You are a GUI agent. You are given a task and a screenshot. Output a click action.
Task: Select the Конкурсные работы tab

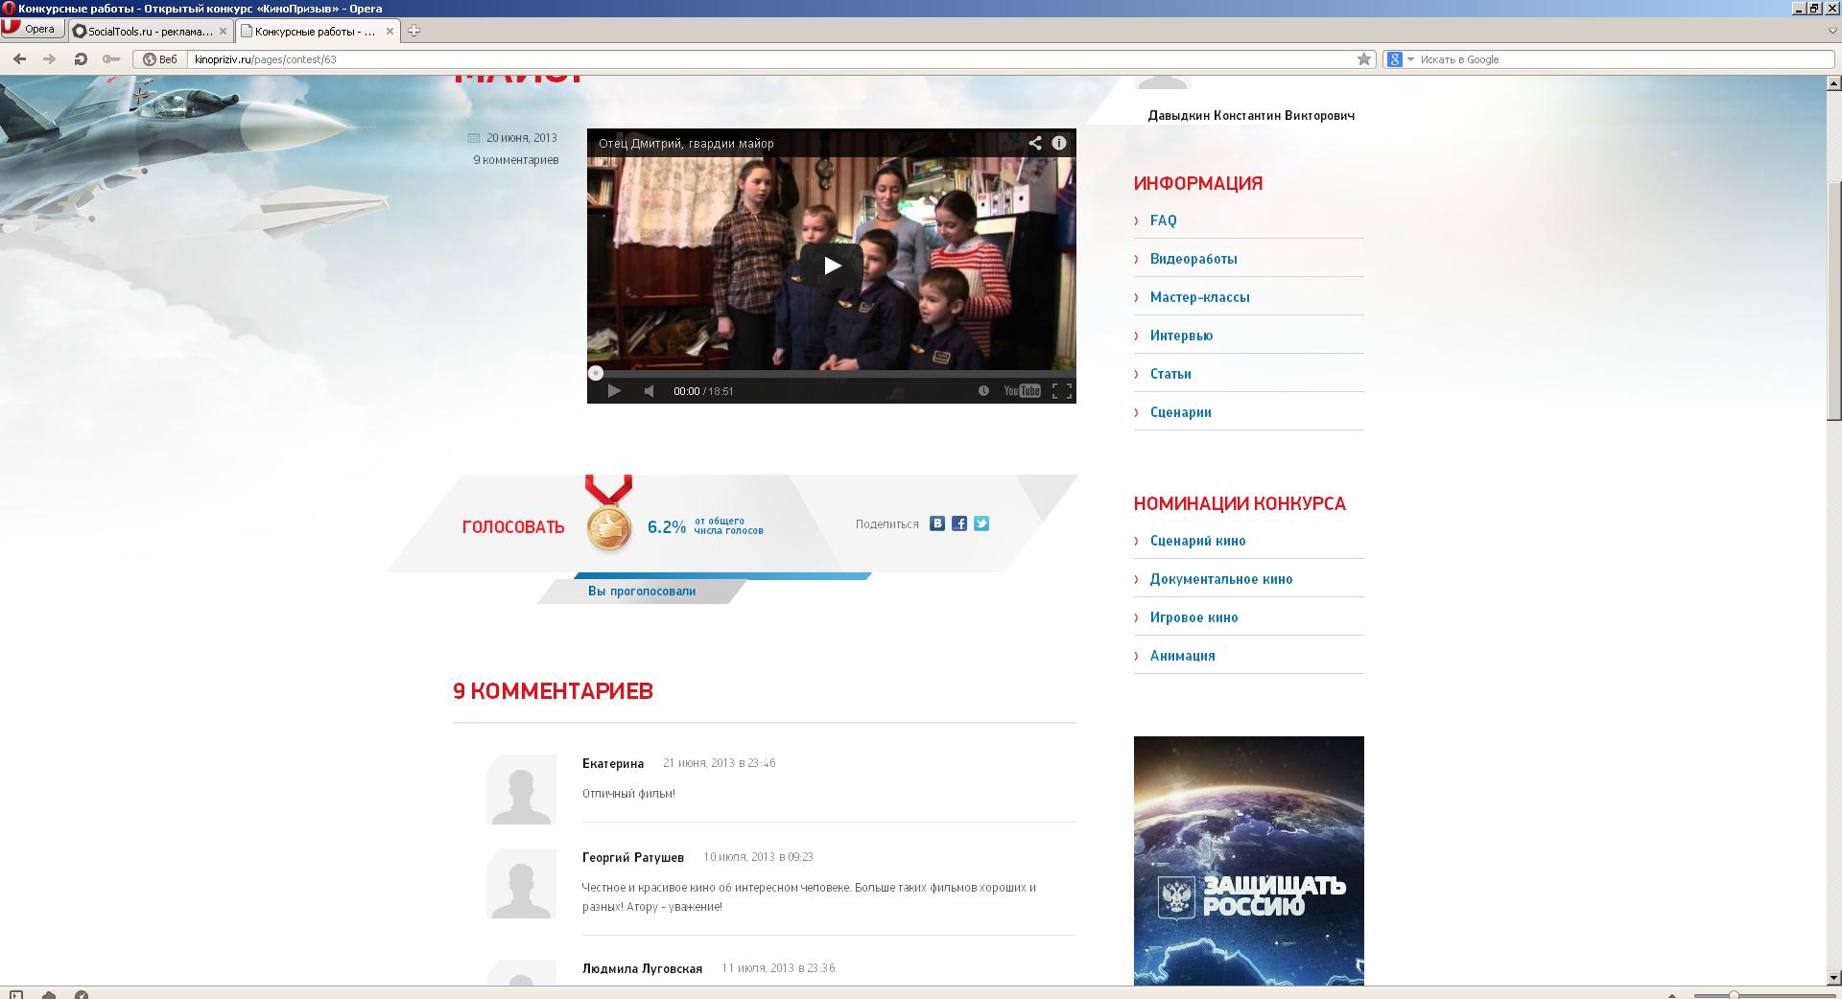(317, 31)
